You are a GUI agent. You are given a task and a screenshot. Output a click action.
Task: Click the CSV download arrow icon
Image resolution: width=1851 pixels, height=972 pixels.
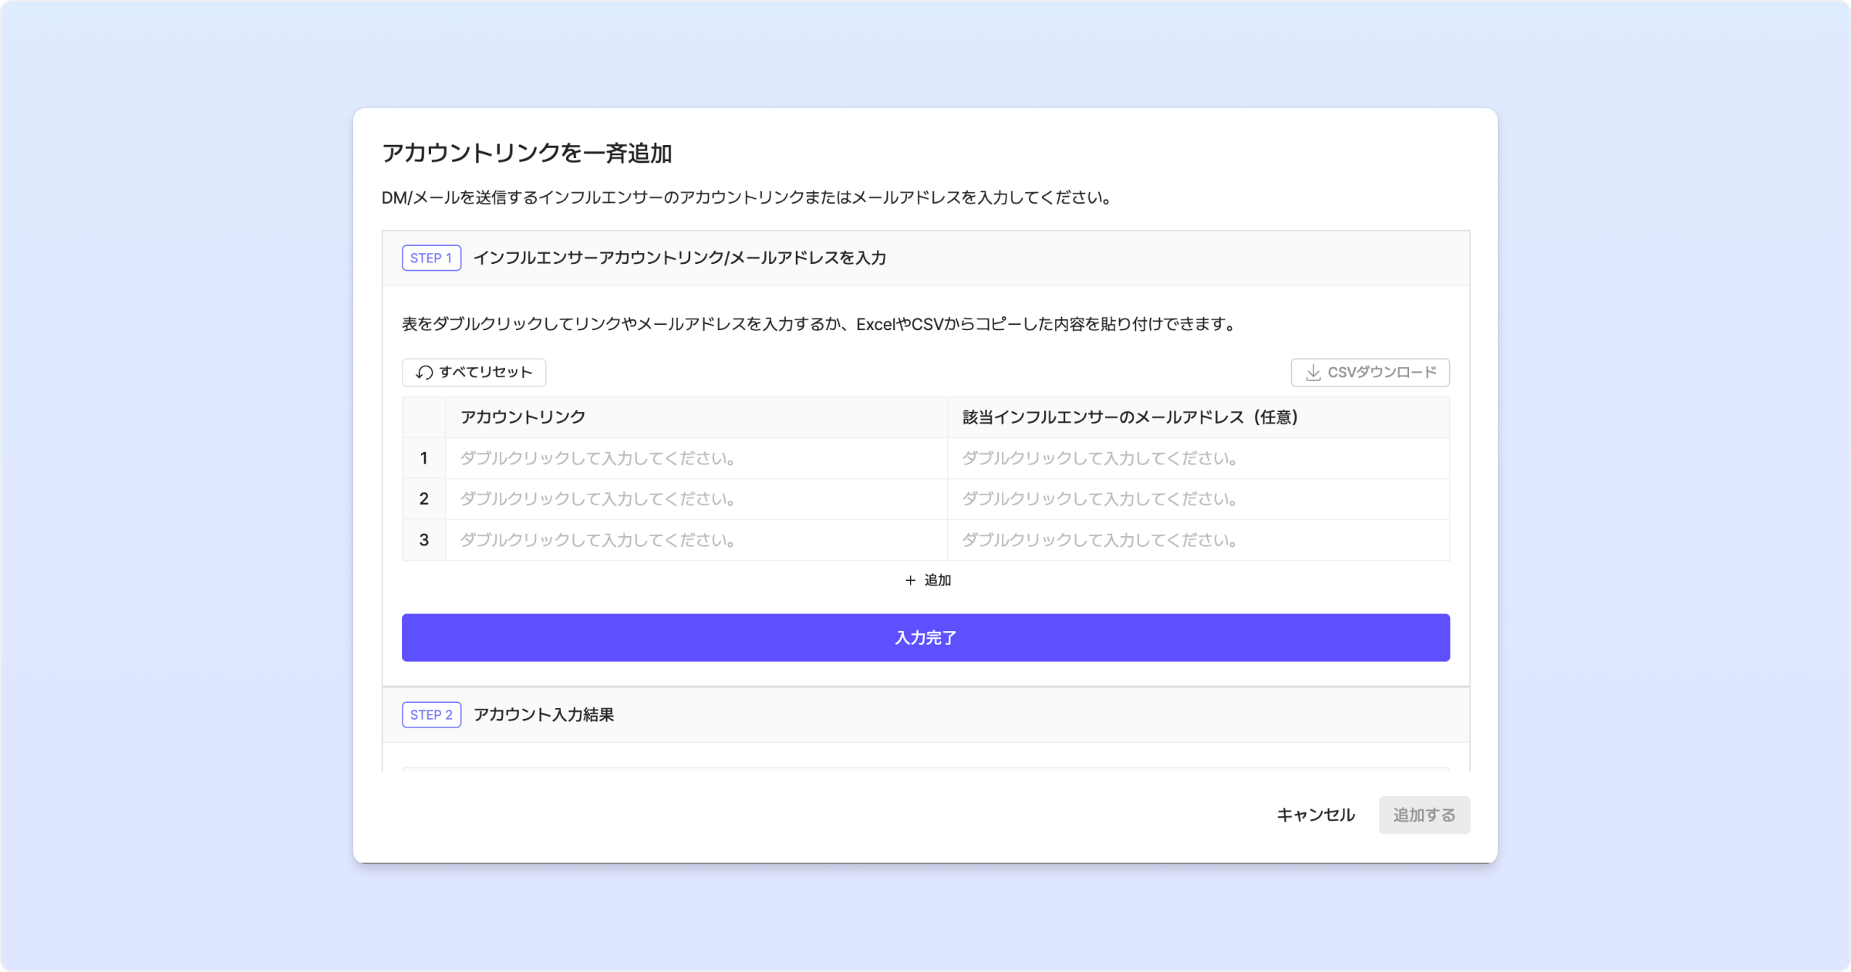click(x=1313, y=373)
